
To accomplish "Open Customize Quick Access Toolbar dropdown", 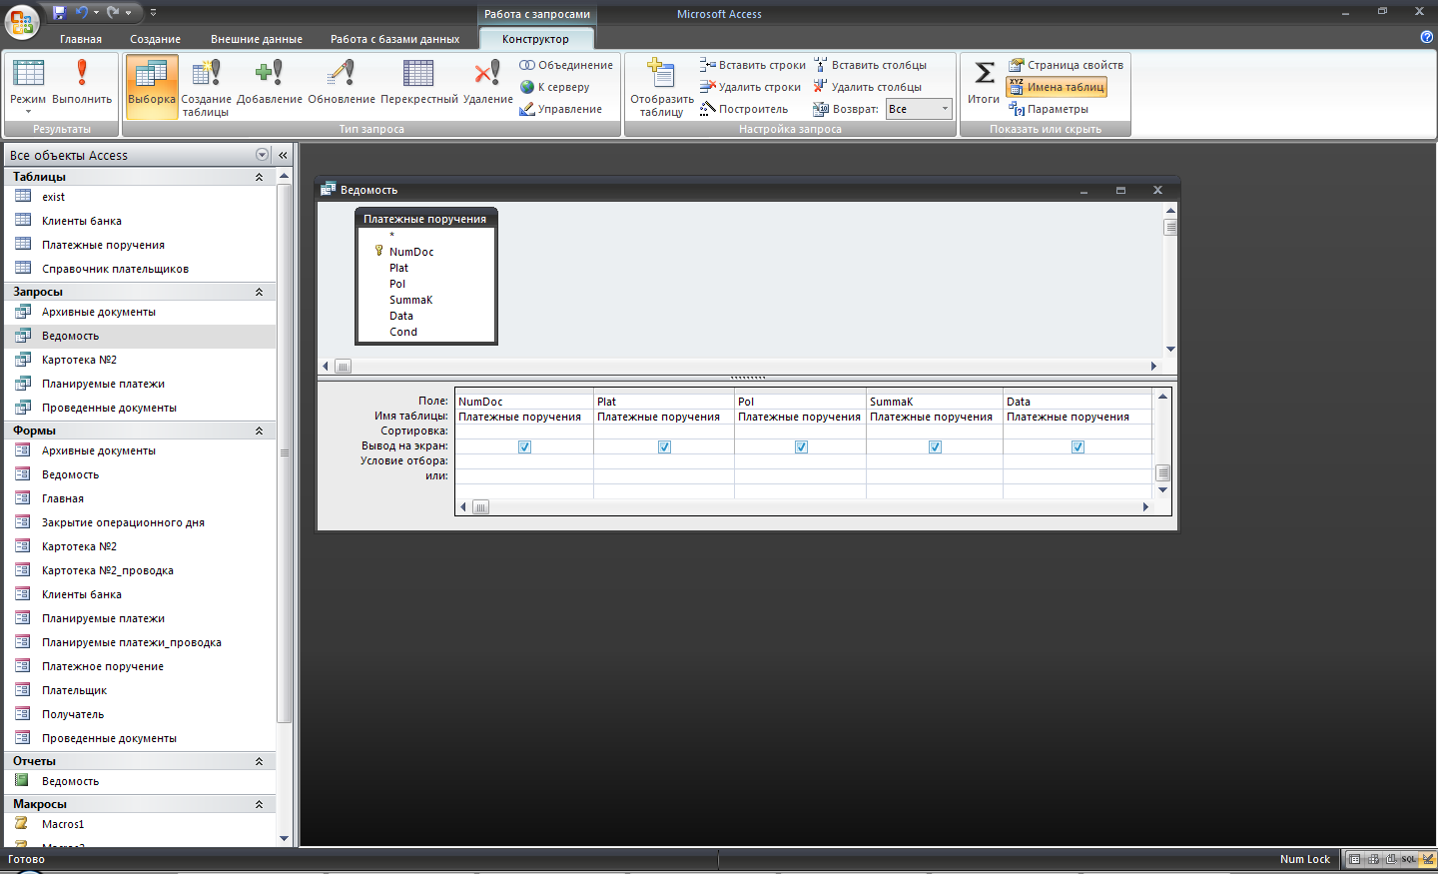I will click(x=153, y=13).
